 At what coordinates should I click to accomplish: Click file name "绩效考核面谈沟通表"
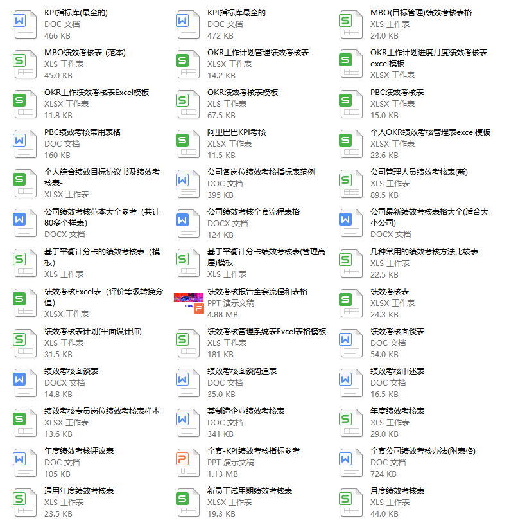click(x=242, y=371)
